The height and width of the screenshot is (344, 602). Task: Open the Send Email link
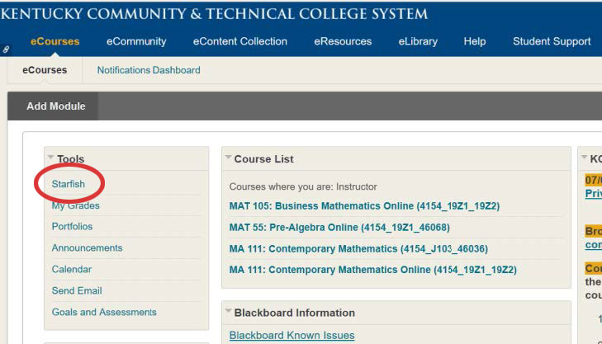coord(77,290)
